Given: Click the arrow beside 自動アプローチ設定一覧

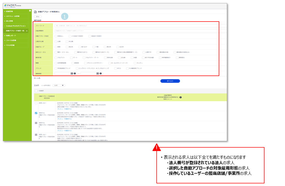Looking at the screenshot, I should click(27, 31).
